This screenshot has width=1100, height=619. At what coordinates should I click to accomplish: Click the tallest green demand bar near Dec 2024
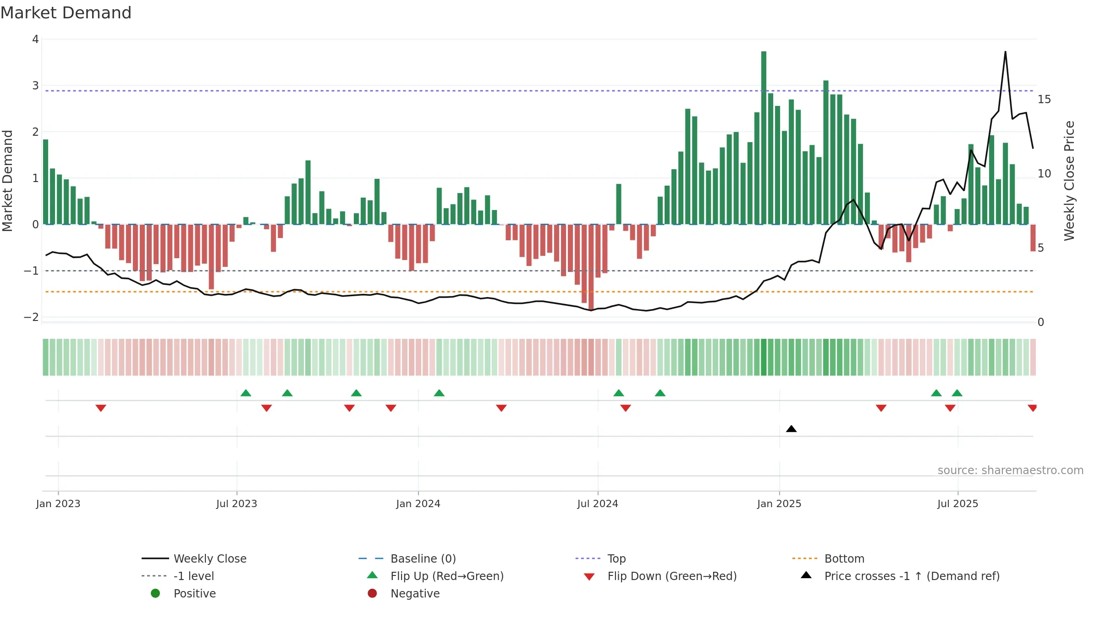pos(764,138)
